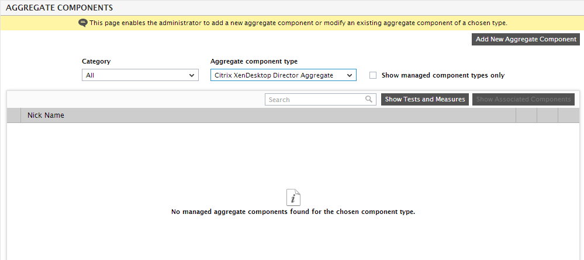Focus the Search input field
The height and width of the screenshot is (260, 584).
coord(320,99)
